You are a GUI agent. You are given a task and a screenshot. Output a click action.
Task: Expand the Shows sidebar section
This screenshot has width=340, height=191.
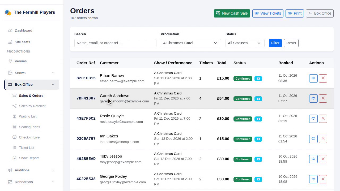[32, 73]
